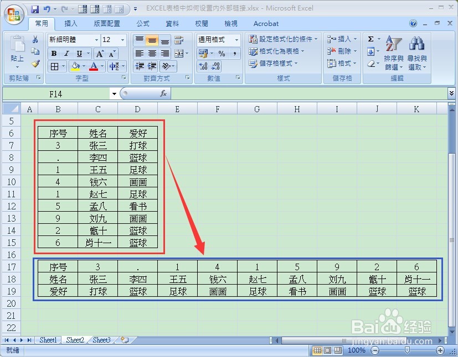Image resolution: width=458 pixels, height=357 pixels.
Task: Toggle Italic formatting
Action: click(x=66, y=54)
